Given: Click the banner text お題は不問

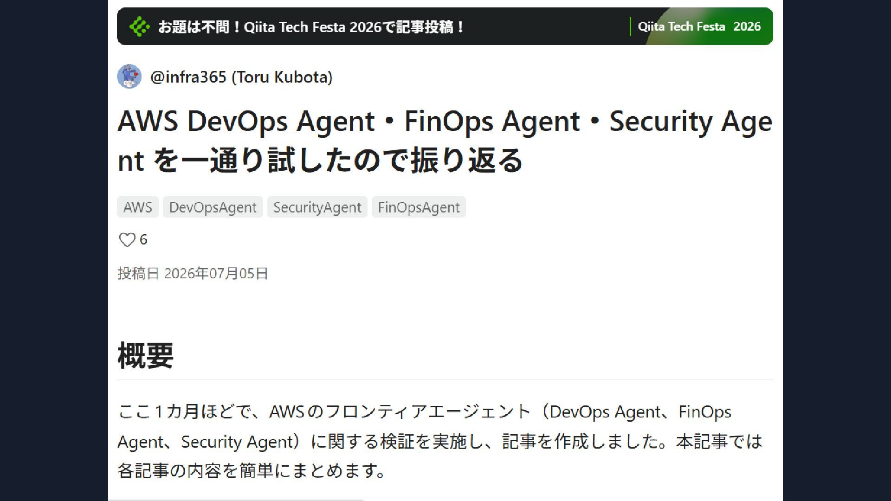Looking at the screenshot, I should [194, 27].
